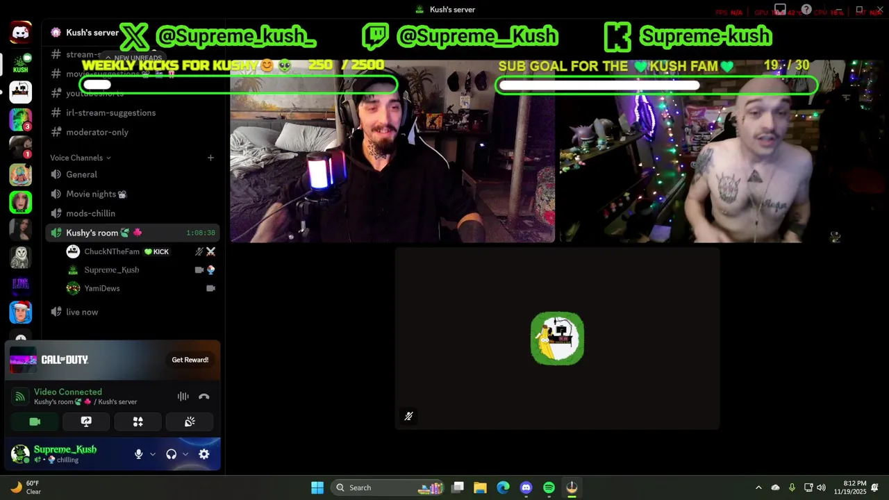Join the Movie nights voice channel
The image size is (889, 500).
tap(133, 194)
